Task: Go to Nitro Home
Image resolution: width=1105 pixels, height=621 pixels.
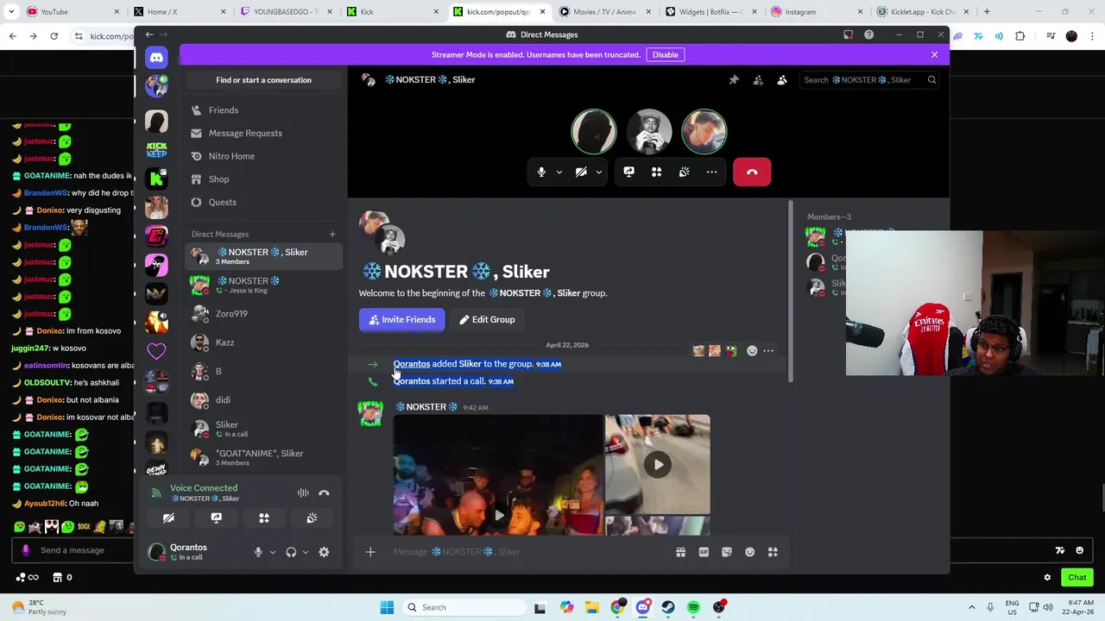Action: point(263,156)
